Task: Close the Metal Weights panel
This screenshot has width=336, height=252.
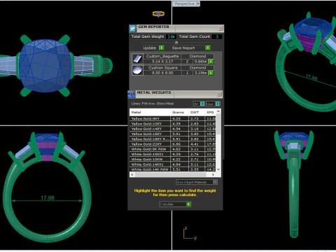Action: 219,94
